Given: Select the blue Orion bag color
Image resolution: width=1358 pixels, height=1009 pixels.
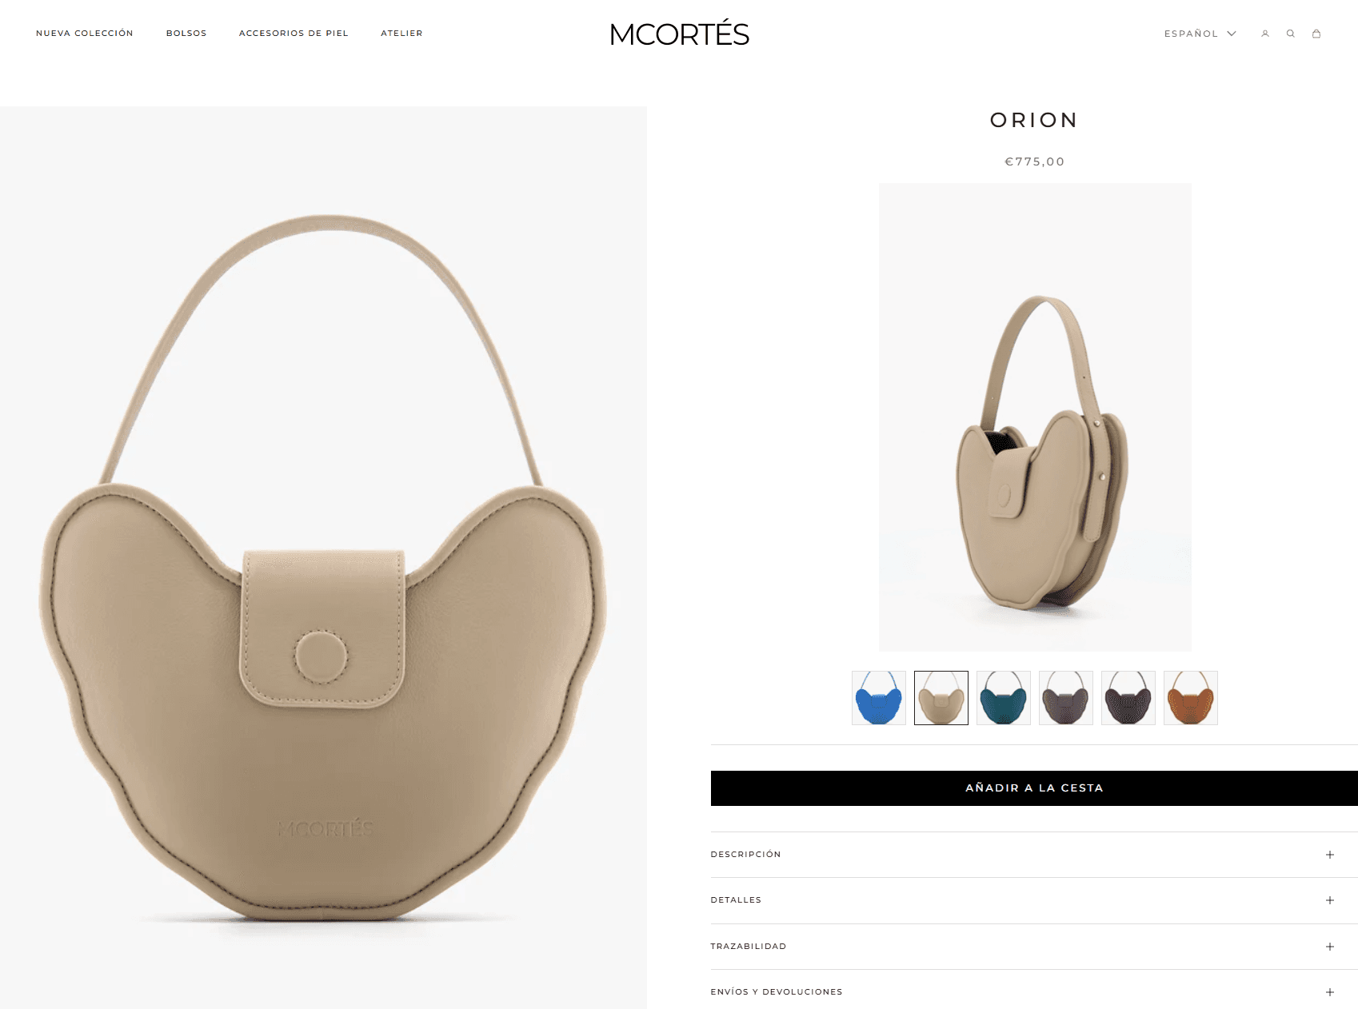Looking at the screenshot, I should [x=879, y=698].
